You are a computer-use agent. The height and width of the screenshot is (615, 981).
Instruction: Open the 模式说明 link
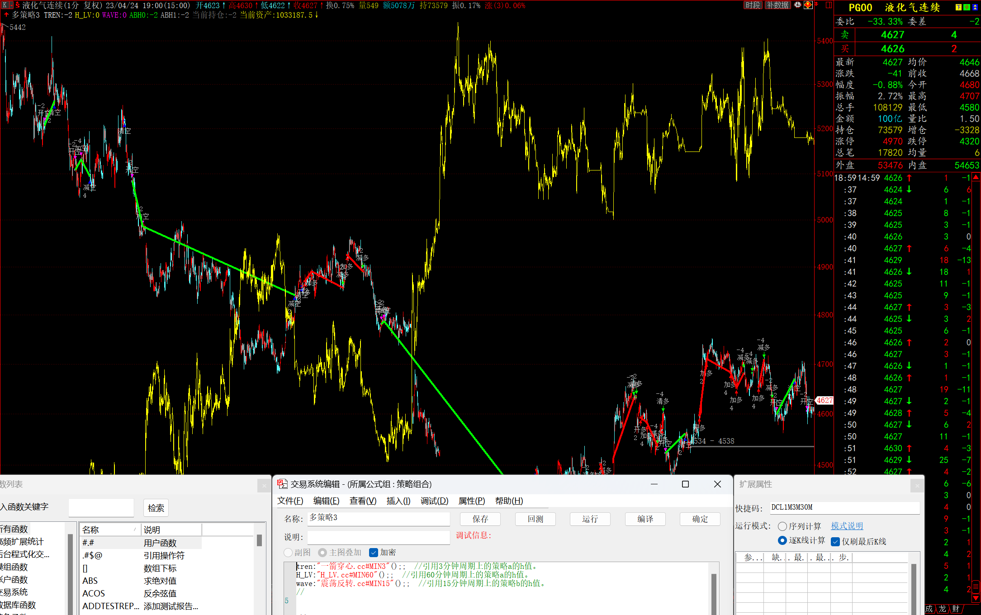[x=847, y=526]
